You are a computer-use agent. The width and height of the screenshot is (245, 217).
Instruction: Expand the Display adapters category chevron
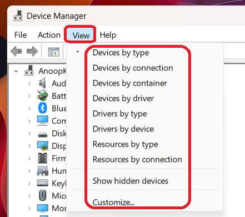pos(29,146)
